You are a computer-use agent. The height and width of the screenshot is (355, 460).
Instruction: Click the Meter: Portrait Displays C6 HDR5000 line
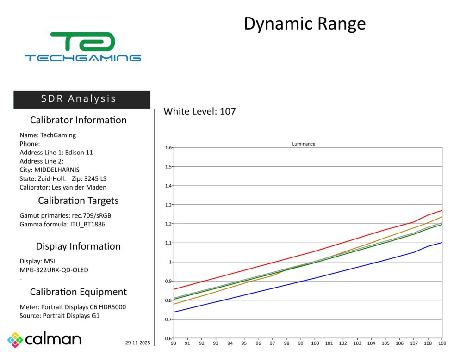(x=73, y=307)
